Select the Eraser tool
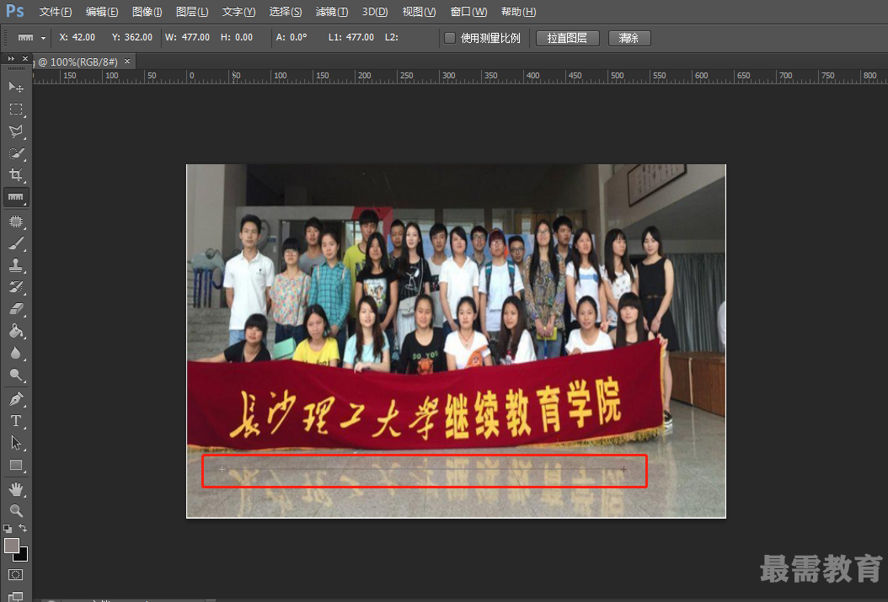The height and width of the screenshot is (602, 888). click(x=16, y=309)
